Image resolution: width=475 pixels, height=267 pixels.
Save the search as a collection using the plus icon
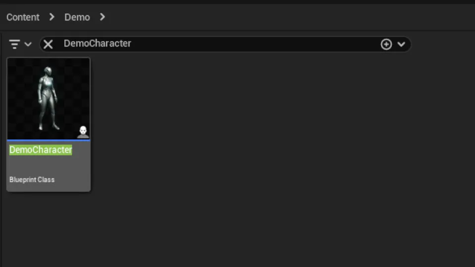point(386,44)
